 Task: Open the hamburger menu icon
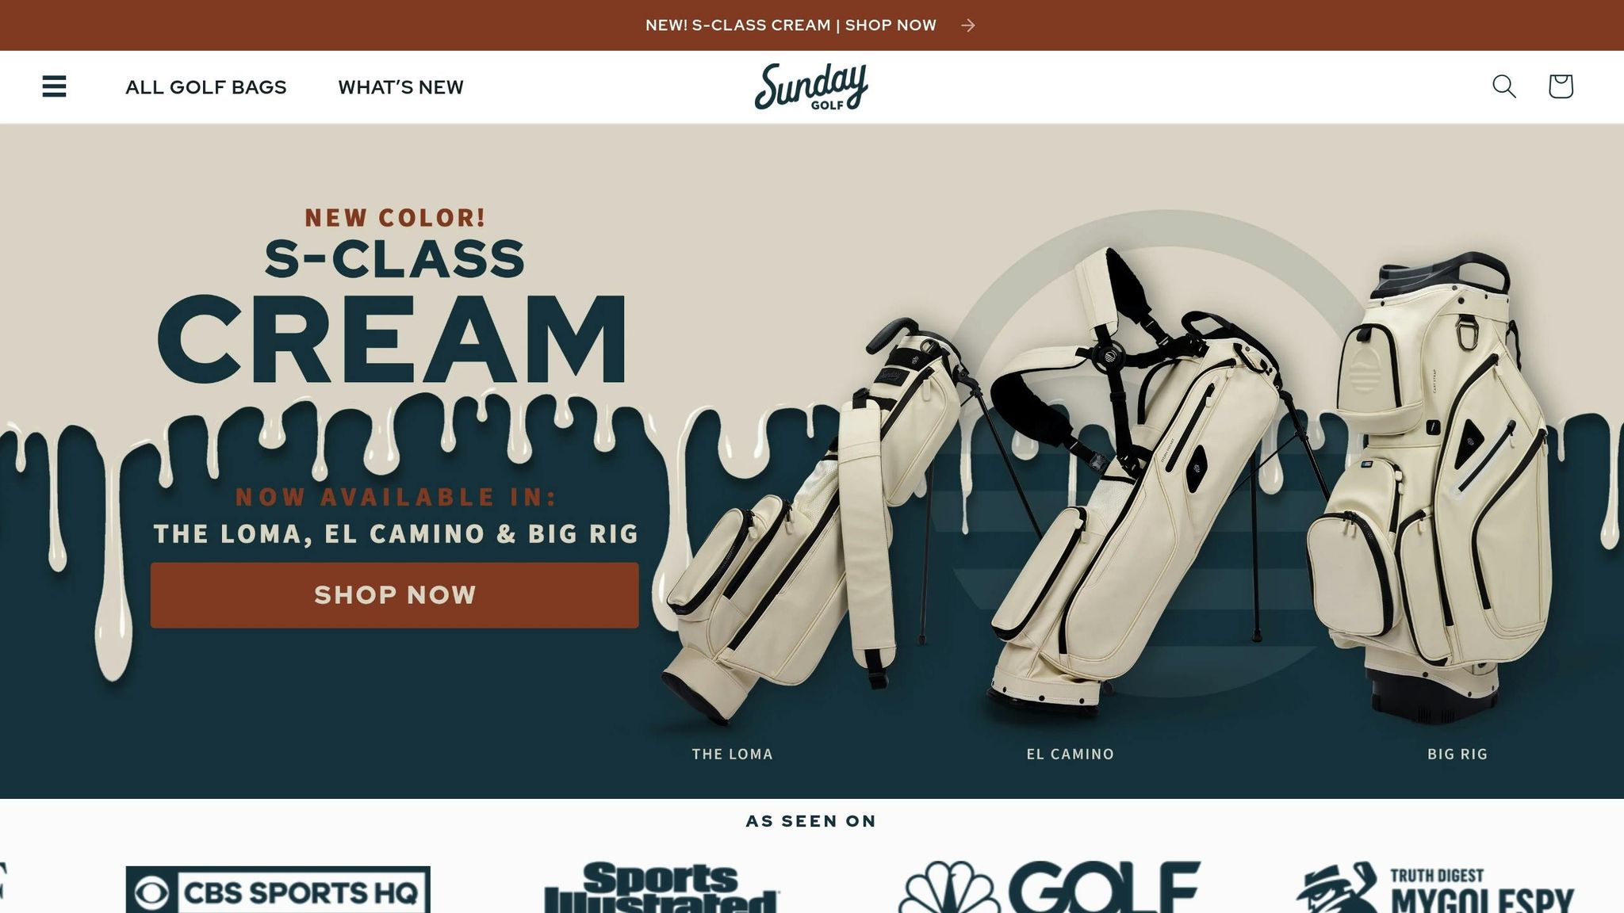pyautogui.click(x=54, y=86)
